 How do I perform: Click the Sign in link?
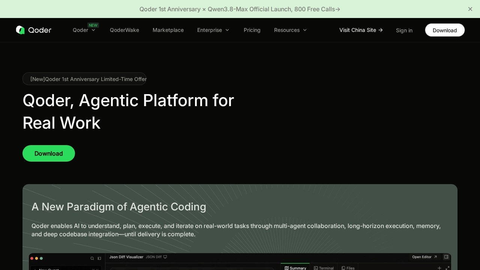(404, 30)
